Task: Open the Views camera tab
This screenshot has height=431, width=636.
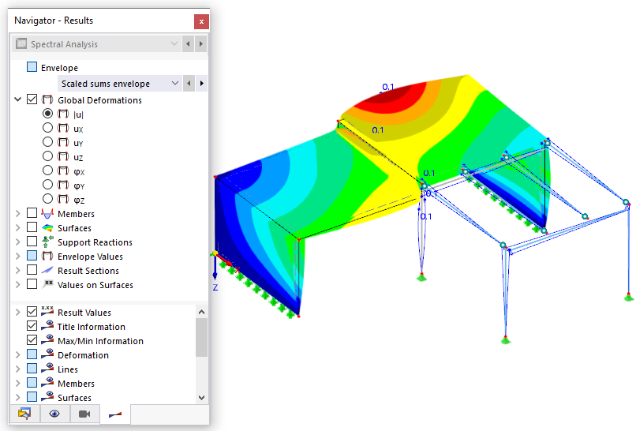Action: pos(84,414)
